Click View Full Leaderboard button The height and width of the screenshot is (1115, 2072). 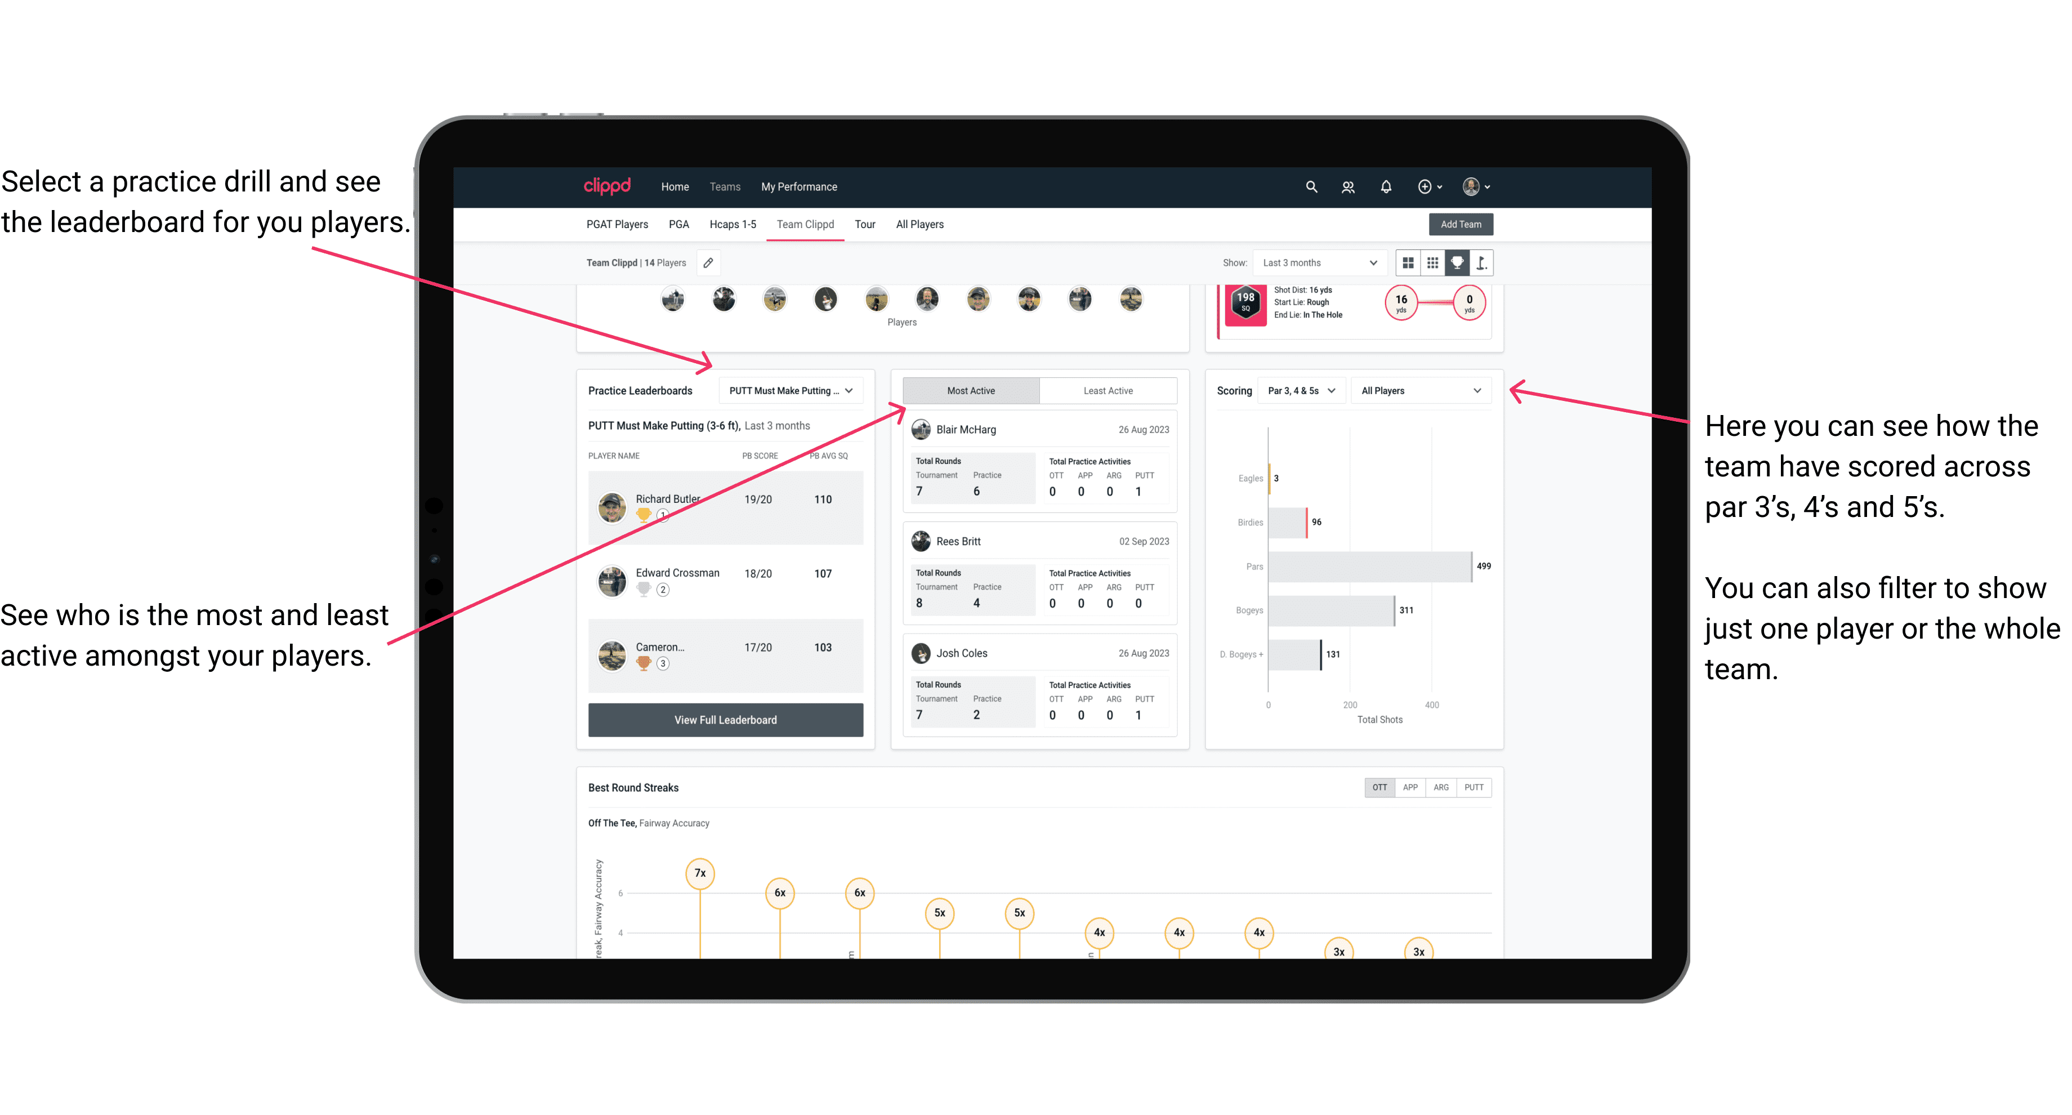tap(725, 720)
